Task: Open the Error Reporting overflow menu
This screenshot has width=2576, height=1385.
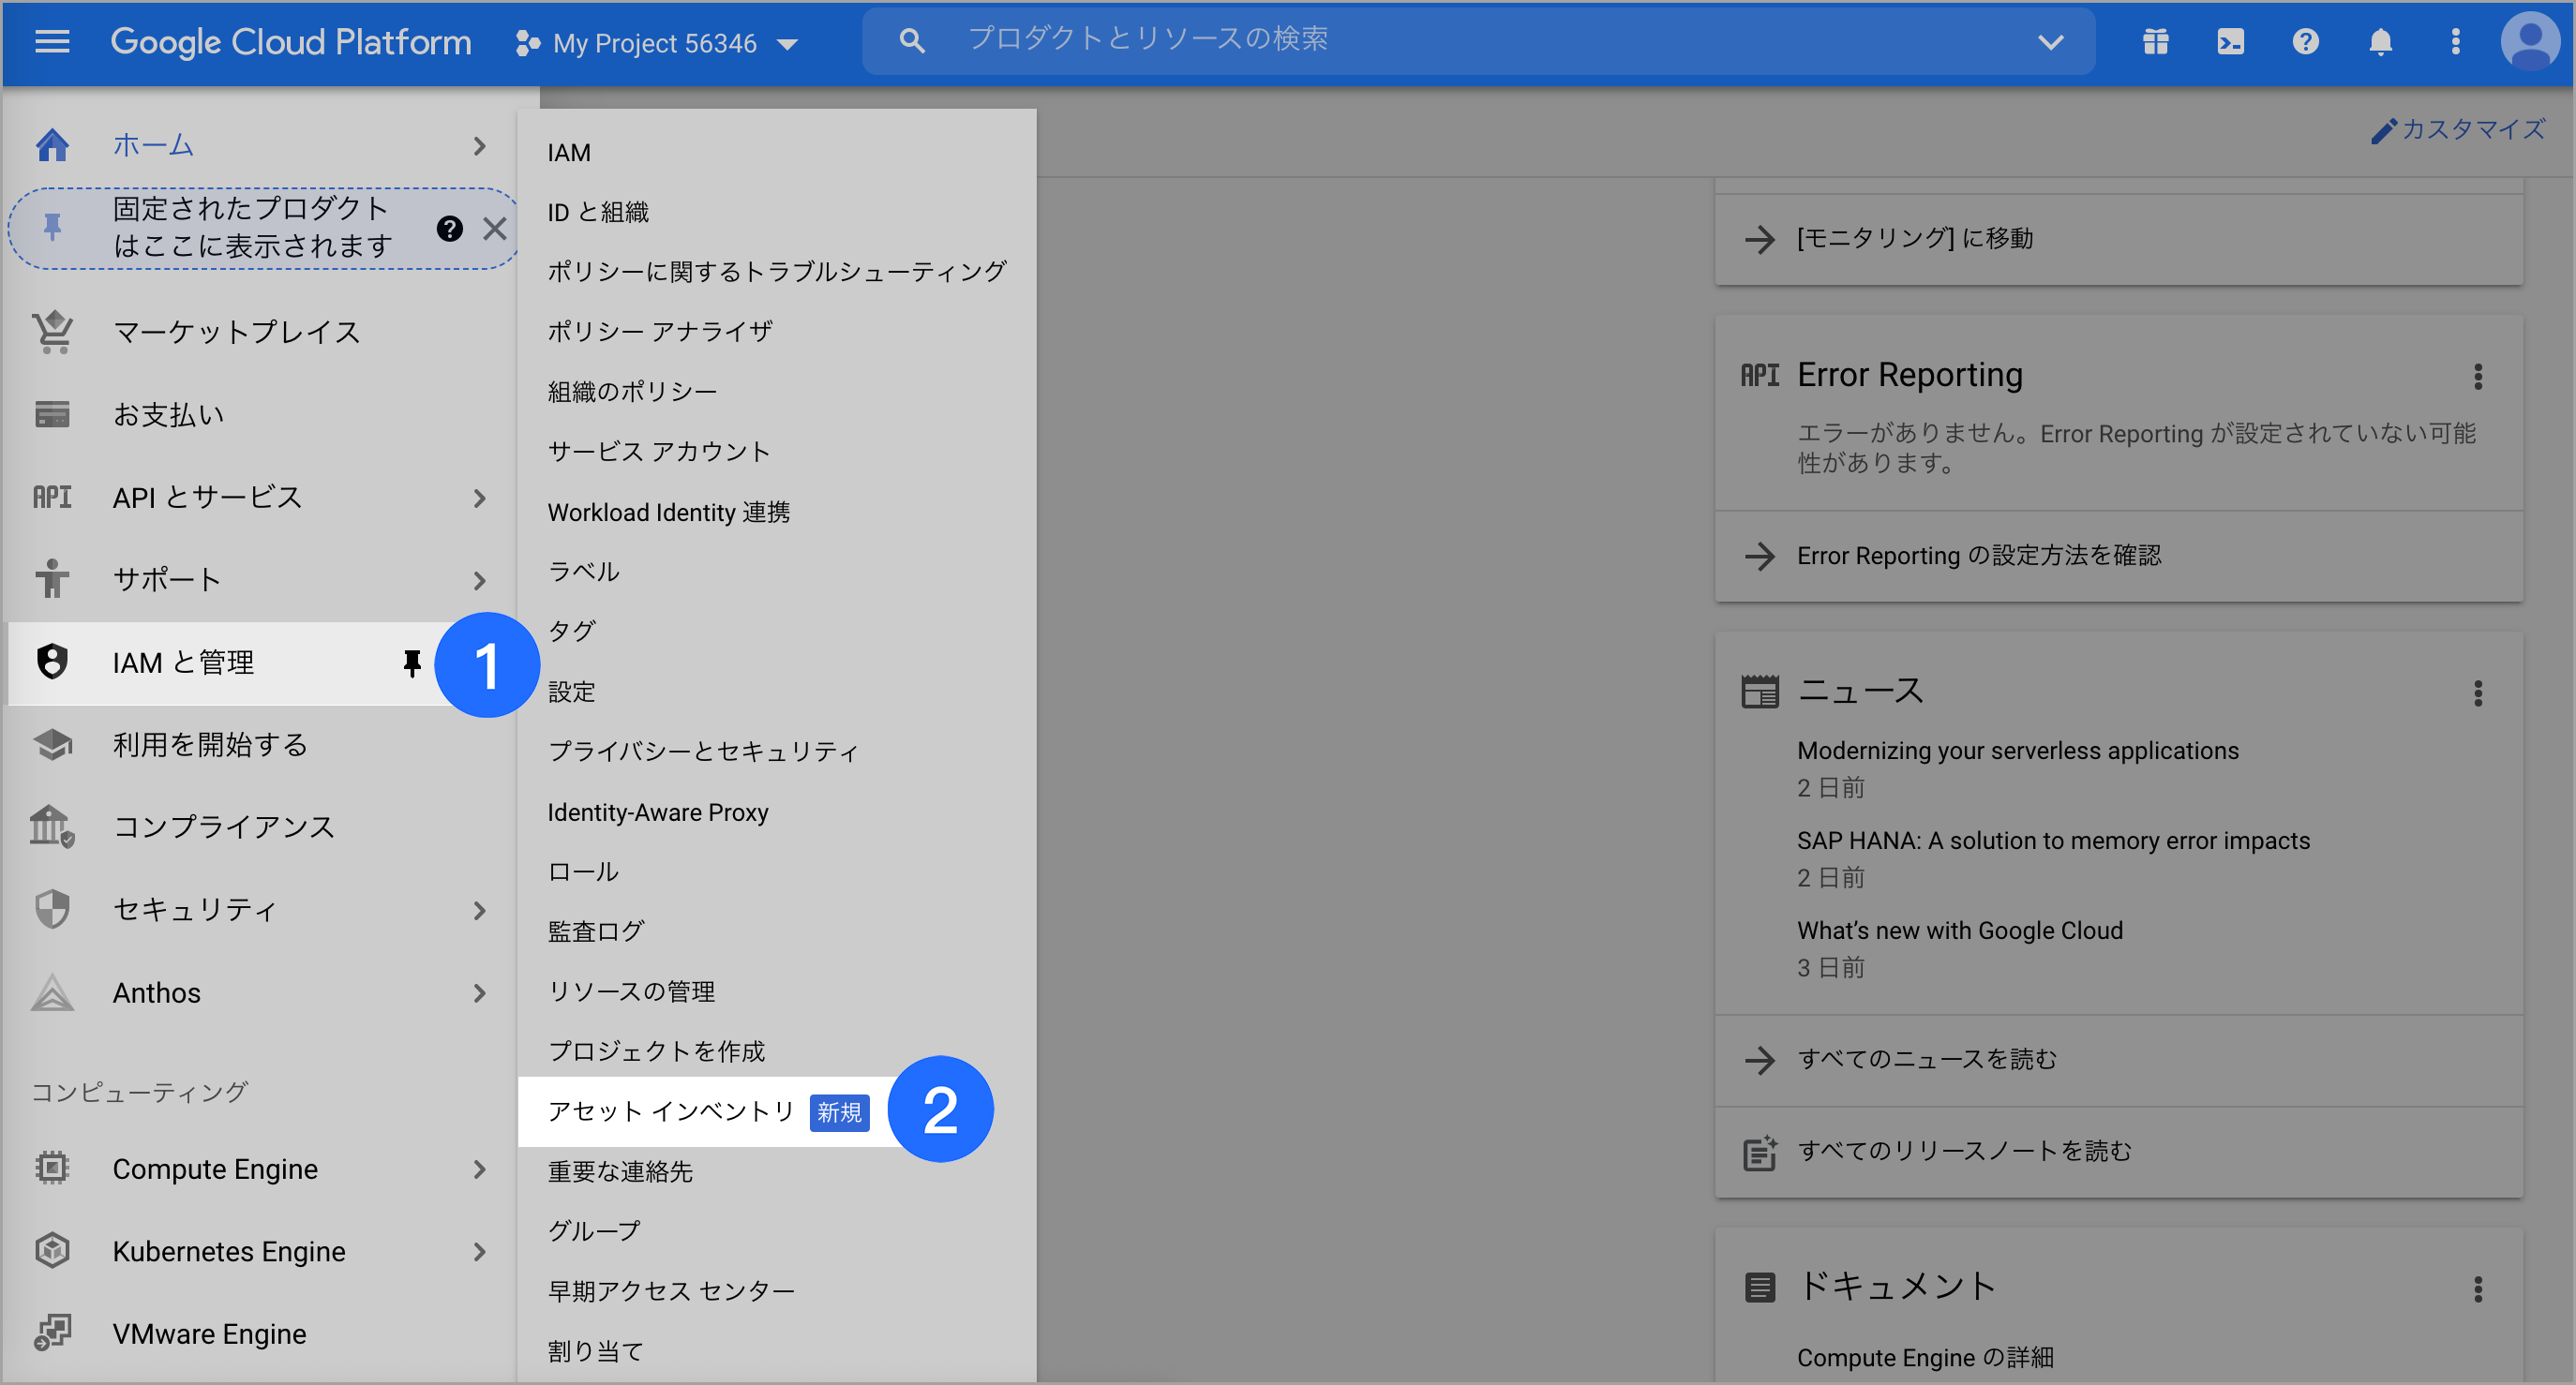Action: 2479,376
